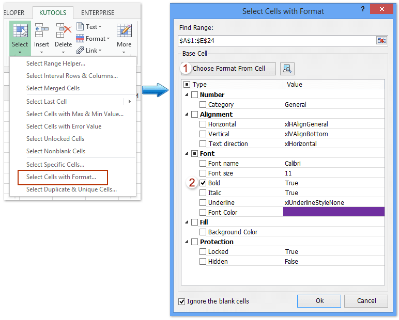399x320 pixels.
Task: Collapse the Alignment group in tree
Action: (186, 115)
